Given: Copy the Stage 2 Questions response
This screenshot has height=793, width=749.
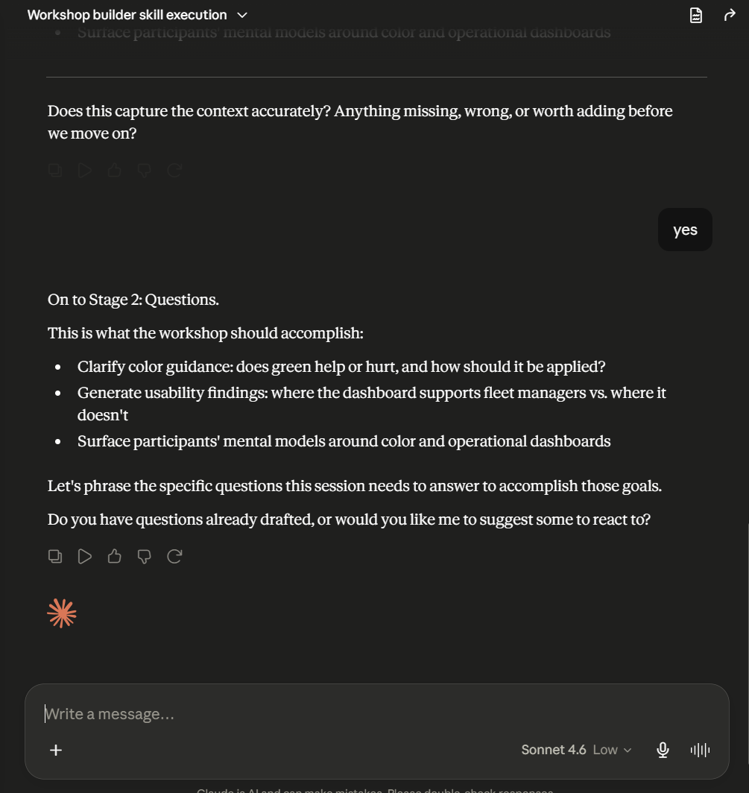Looking at the screenshot, I should click(55, 556).
